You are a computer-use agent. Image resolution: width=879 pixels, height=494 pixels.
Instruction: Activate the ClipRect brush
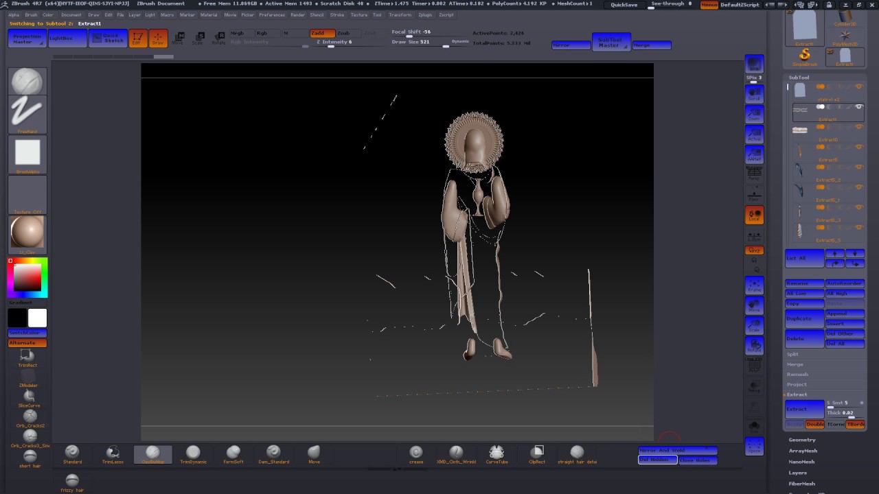point(538,452)
